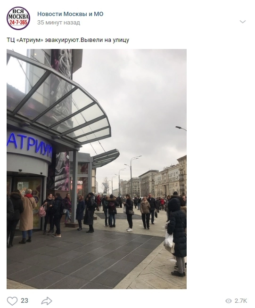Image resolution: width=255 pixels, height=308 pixels.
Task: Open the Вся Москва 24-7-365 avatar
Action: pyautogui.click(x=18, y=18)
